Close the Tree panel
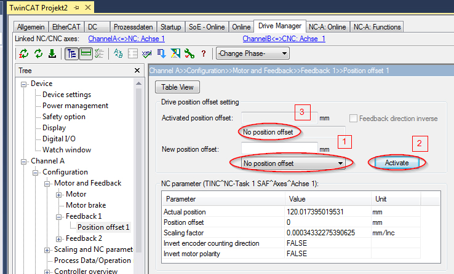This screenshot has width=454, height=274. point(137,71)
